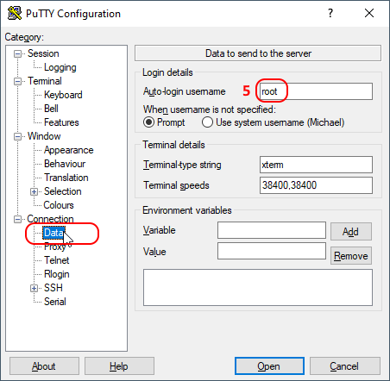Expand the SSH tree node
Image resolution: width=390 pixels, height=381 pixels.
coord(35,288)
